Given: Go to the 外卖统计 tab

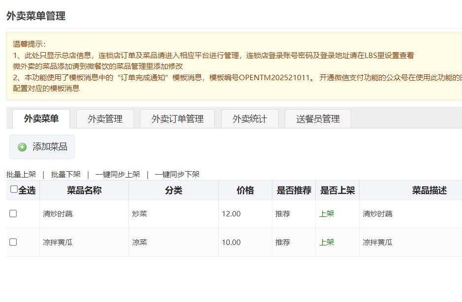Looking at the screenshot, I should [250, 119].
